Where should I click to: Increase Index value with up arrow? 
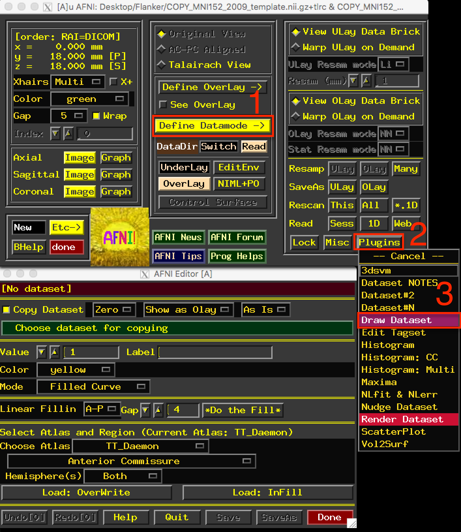68,134
